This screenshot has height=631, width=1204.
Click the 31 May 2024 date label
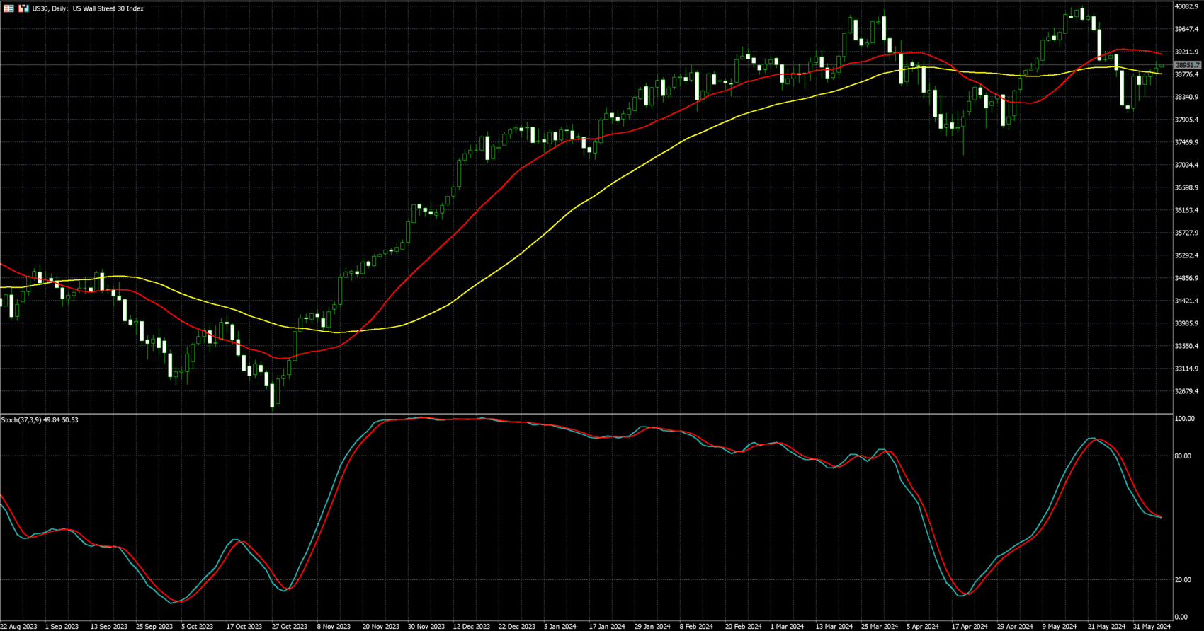[1152, 626]
